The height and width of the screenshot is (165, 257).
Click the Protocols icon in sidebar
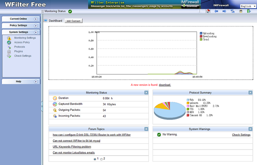(x=9, y=47)
